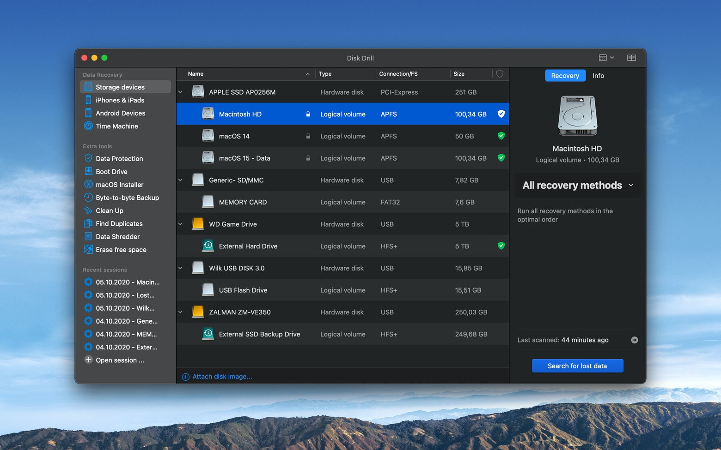Click the 249,68 GB size cell
Screen dimensions: 721x450
[471, 334]
